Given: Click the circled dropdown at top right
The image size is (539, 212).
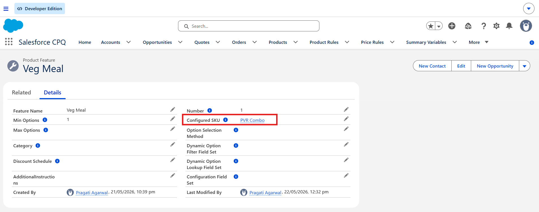Looking at the screenshot, I should click(529, 8).
